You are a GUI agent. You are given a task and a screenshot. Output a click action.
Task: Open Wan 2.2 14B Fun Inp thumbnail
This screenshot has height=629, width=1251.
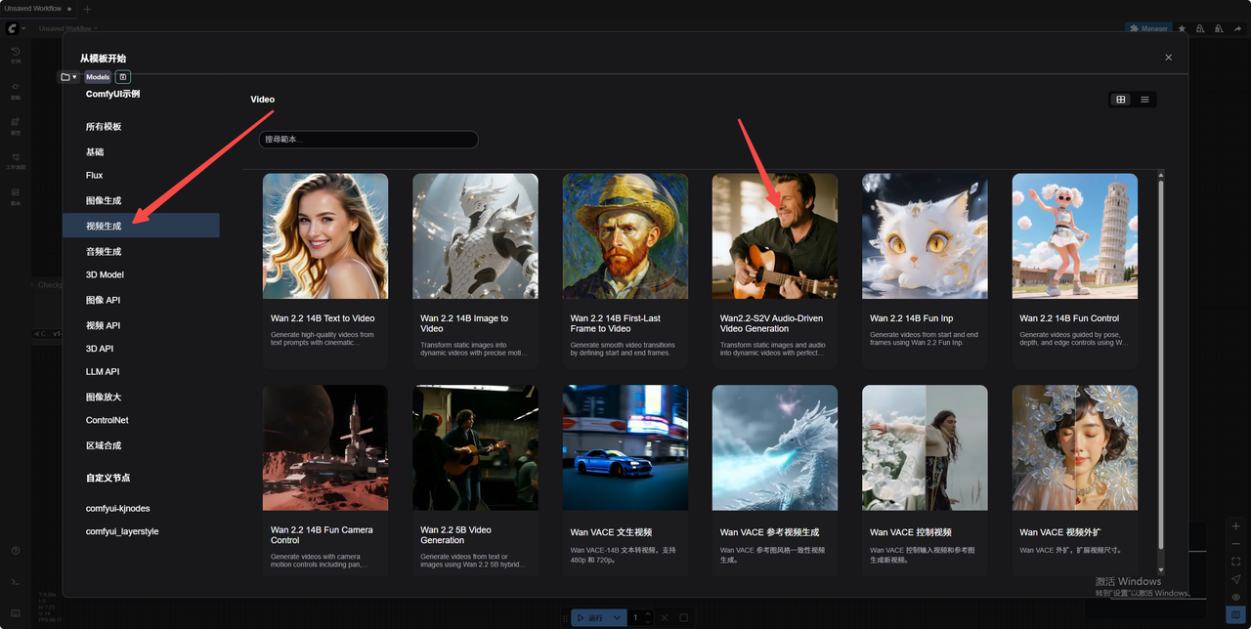pyautogui.click(x=925, y=236)
